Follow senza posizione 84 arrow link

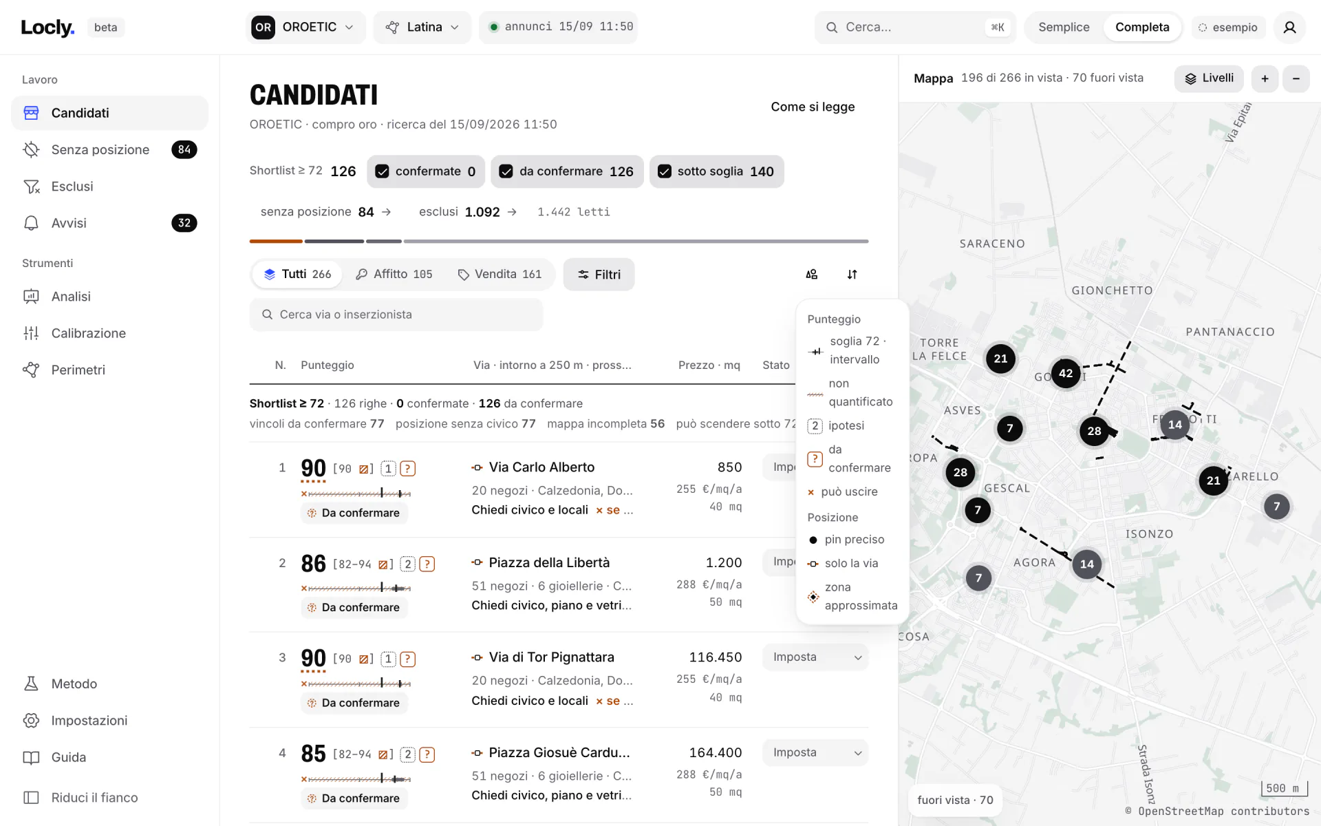(x=326, y=212)
